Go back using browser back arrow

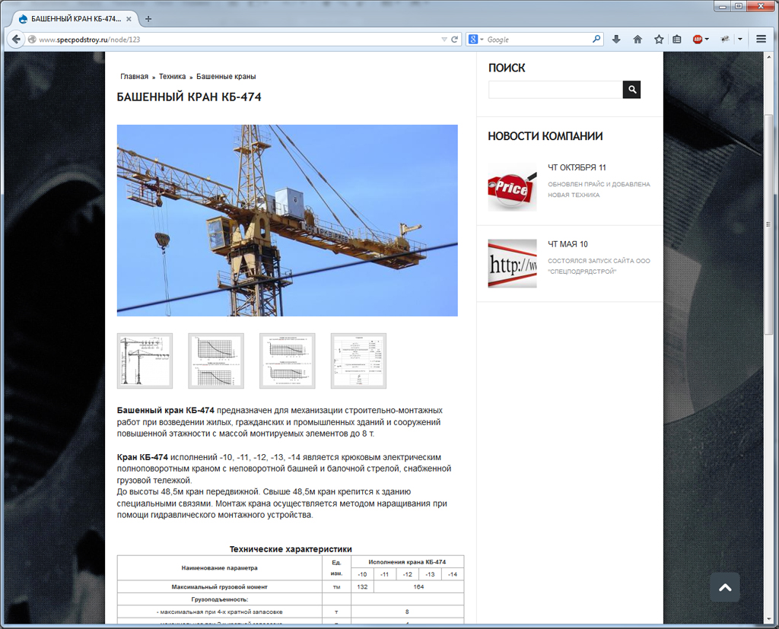15,40
